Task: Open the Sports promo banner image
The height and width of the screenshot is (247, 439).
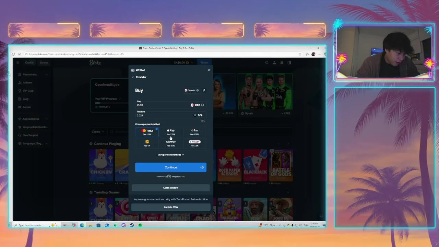Action: pyautogui.click(x=265, y=91)
